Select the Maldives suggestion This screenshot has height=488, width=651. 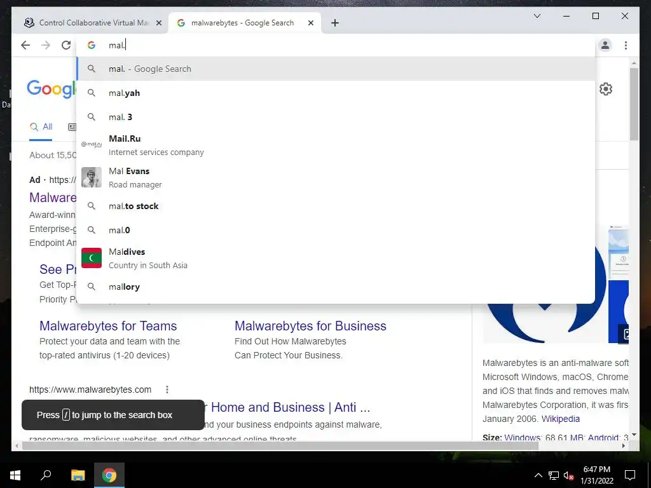click(336, 258)
